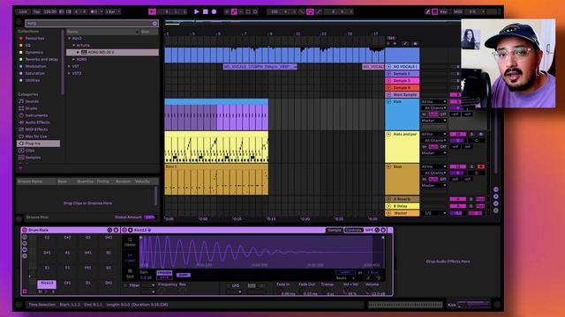Click the Stop button in transport
Viewport: 565px width, 317px height.
click(x=206, y=11)
